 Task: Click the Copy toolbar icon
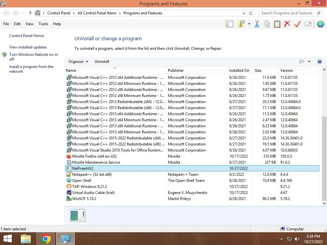coord(267,24)
